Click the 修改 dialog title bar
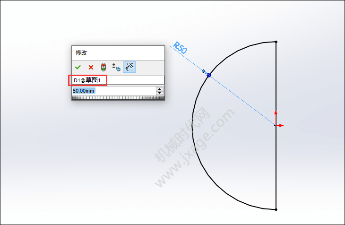The image size is (345, 225). coord(118,53)
